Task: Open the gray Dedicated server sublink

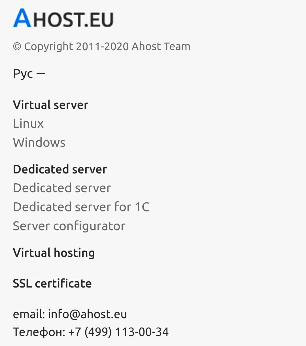Action: point(62,188)
